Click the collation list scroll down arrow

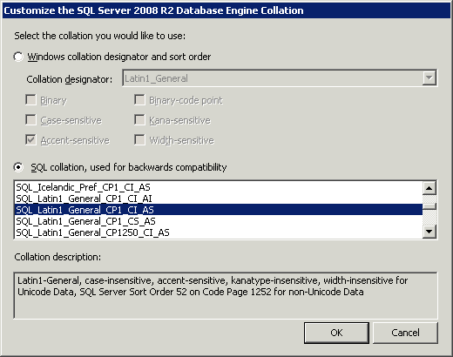click(429, 232)
